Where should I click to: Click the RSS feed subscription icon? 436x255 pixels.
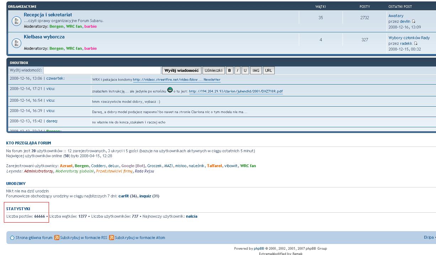[57, 238]
